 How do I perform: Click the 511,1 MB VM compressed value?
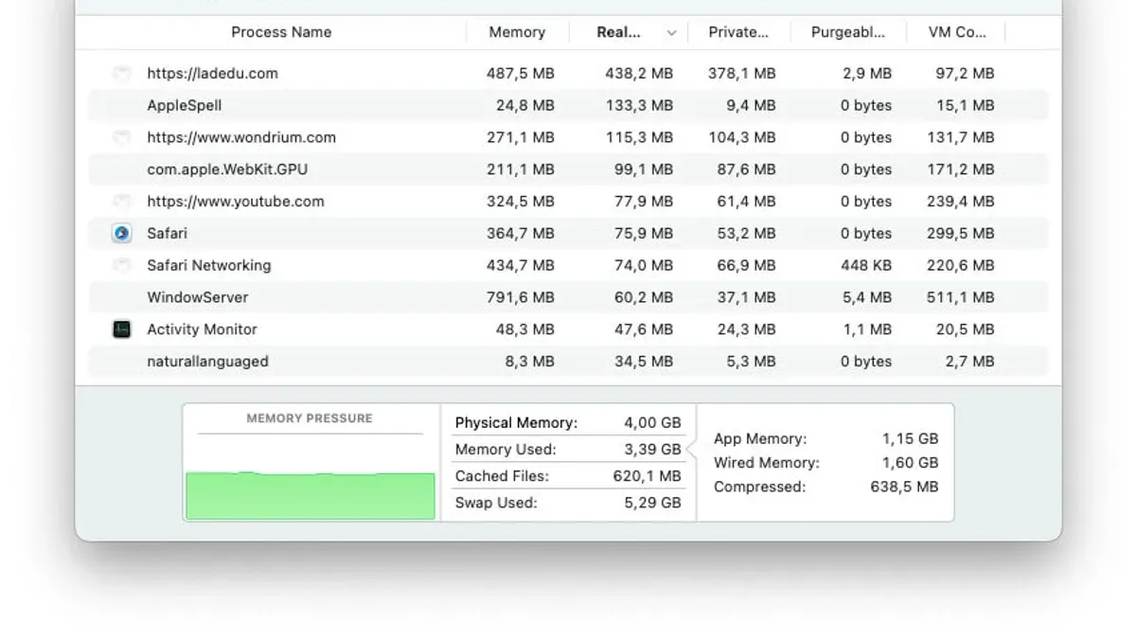pyautogui.click(x=961, y=297)
